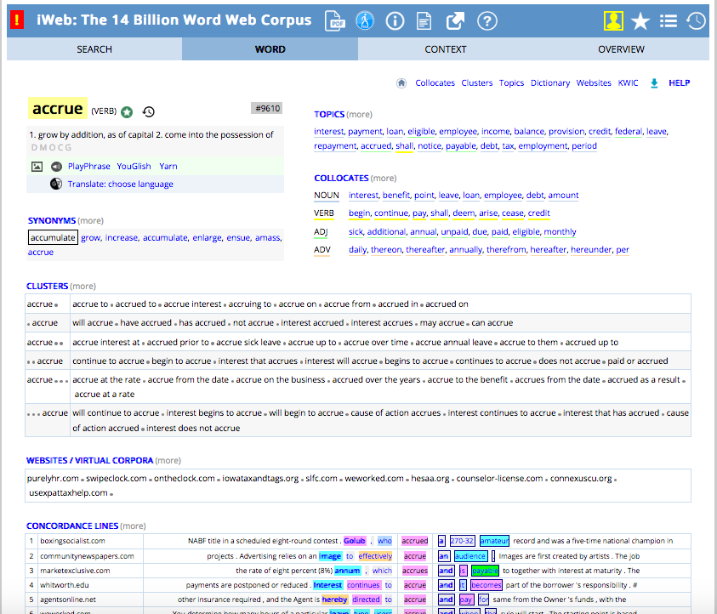Expand COLLOCATES with the (more) link
717x614 pixels.
coord(384,178)
